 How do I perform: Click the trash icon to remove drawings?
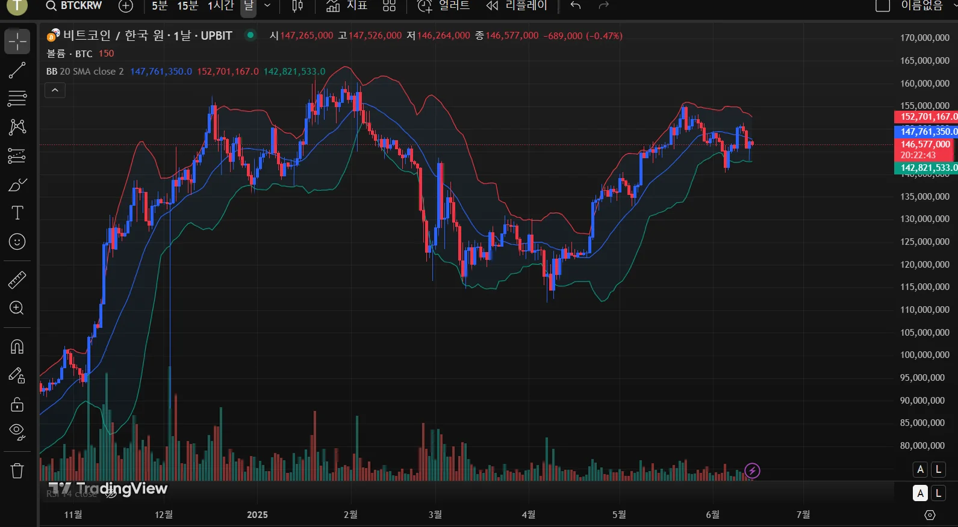pyautogui.click(x=17, y=470)
